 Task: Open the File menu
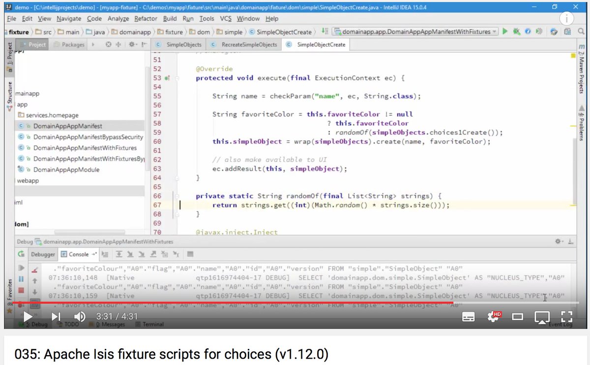point(12,19)
